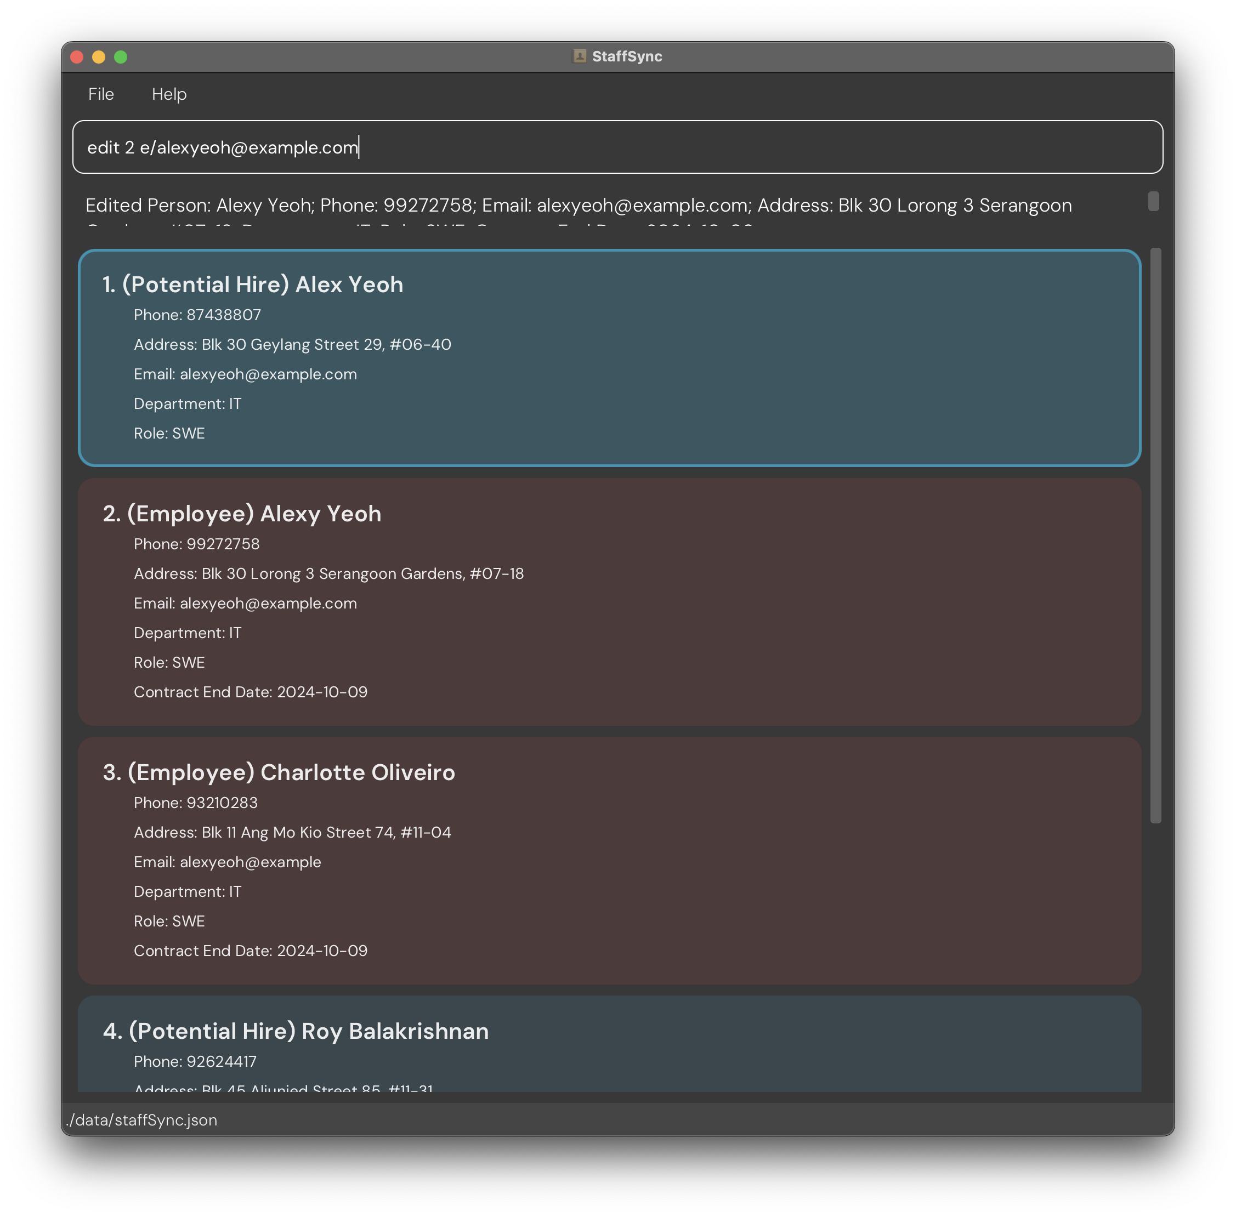Image resolution: width=1236 pixels, height=1217 pixels.
Task: Click the yellow minimize window button
Action: (99, 57)
